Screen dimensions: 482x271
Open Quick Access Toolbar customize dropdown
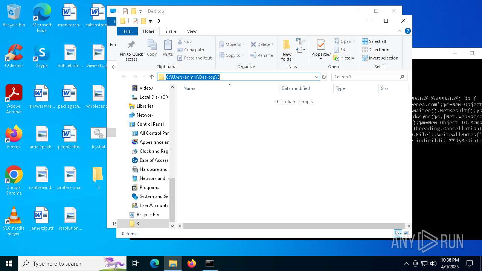(x=150, y=21)
